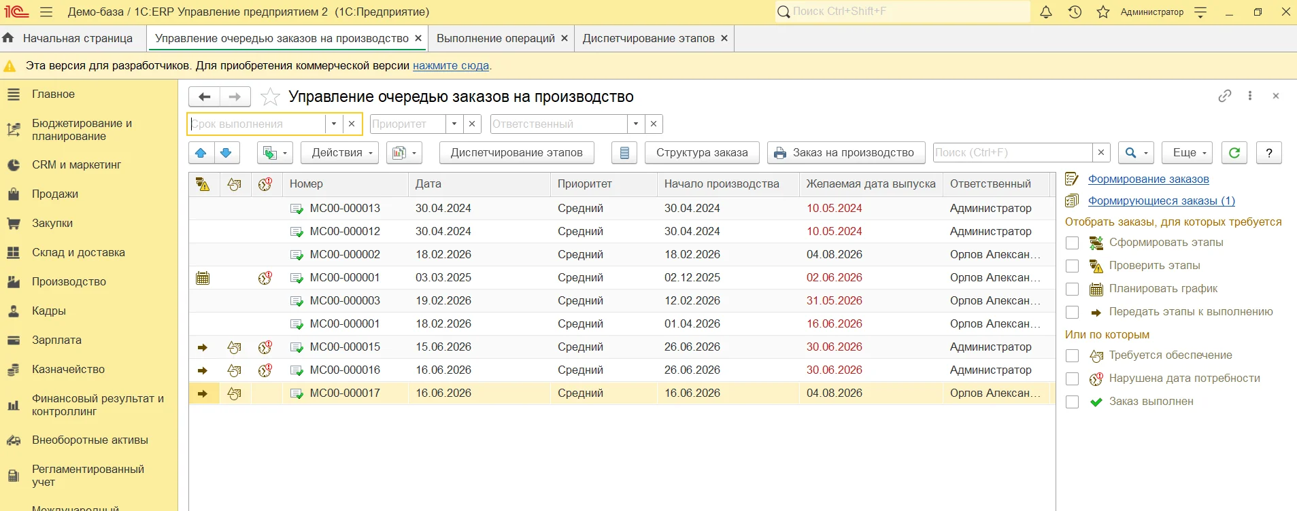Select order row МС00-000002
1297x511 pixels.
tap(622, 255)
